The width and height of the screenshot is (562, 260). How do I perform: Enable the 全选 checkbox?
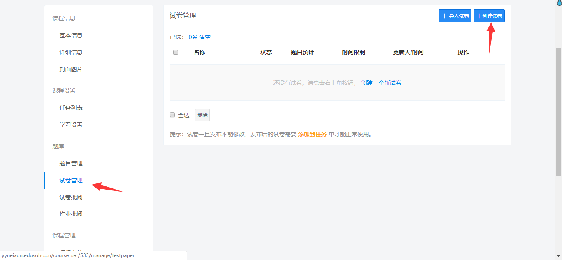(173, 115)
